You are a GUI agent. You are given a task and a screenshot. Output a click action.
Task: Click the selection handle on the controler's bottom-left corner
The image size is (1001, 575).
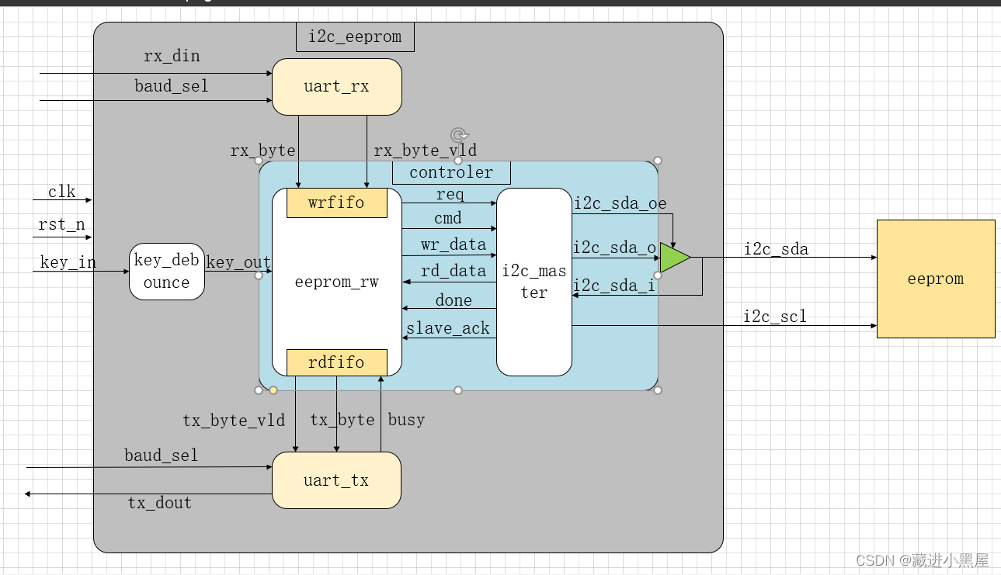259,390
